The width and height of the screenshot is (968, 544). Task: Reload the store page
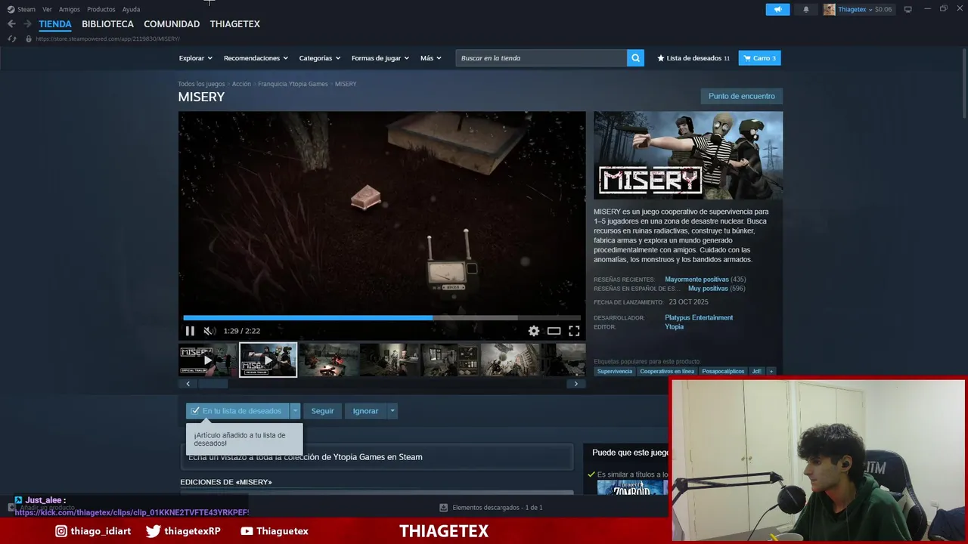[x=11, y=39]
